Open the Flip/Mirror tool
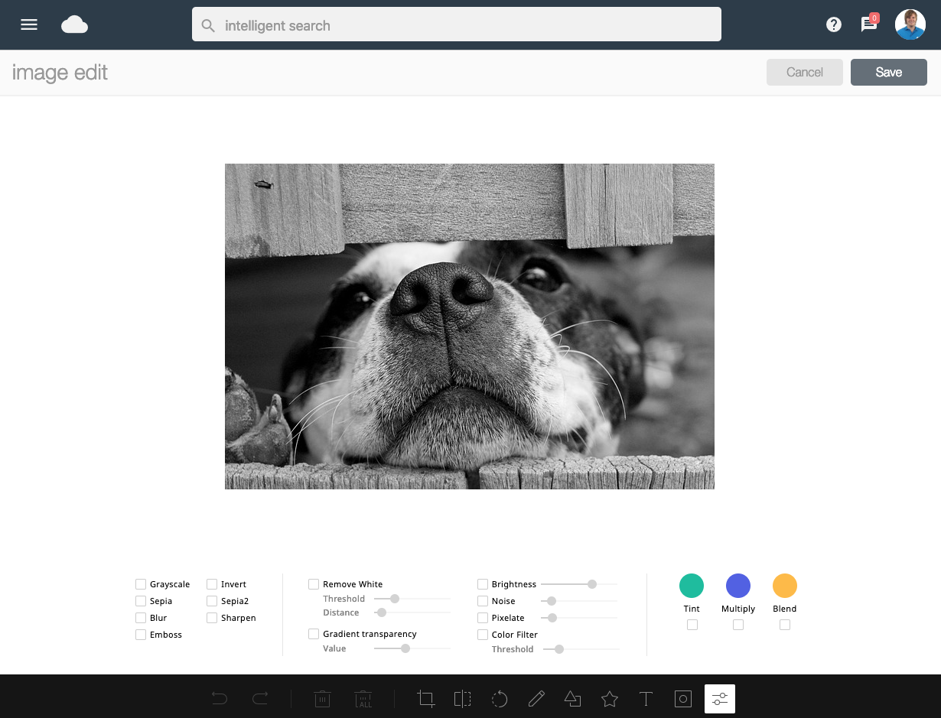The width and height of the screenshot is (941, 718). pyautogui.click(x=462, y=698)
